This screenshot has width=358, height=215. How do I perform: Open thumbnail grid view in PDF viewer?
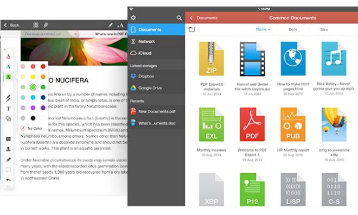(x=36, y=25)
